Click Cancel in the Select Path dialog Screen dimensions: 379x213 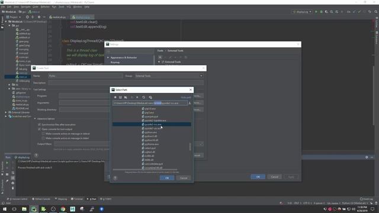click(x=184, y=178)
